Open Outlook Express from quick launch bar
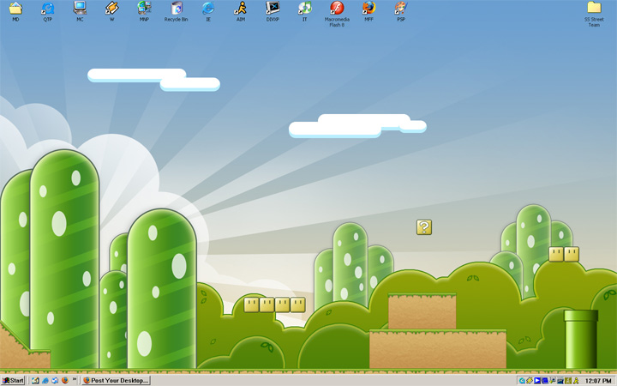Image resolution: width=617 pixels, height=386 pixels. pyautogui.click(x=55, y=381)
